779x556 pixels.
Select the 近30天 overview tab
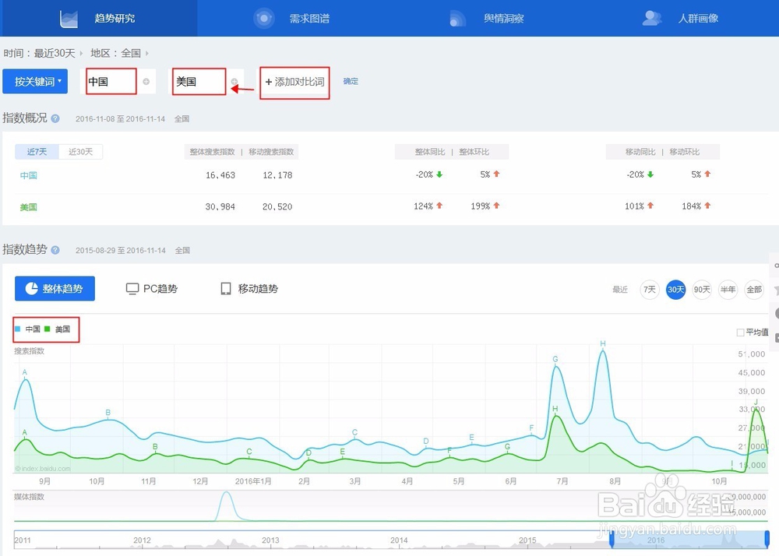[x=80, y=152]
